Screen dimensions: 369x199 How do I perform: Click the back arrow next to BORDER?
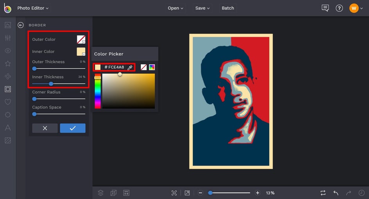(x=21, y=25)
